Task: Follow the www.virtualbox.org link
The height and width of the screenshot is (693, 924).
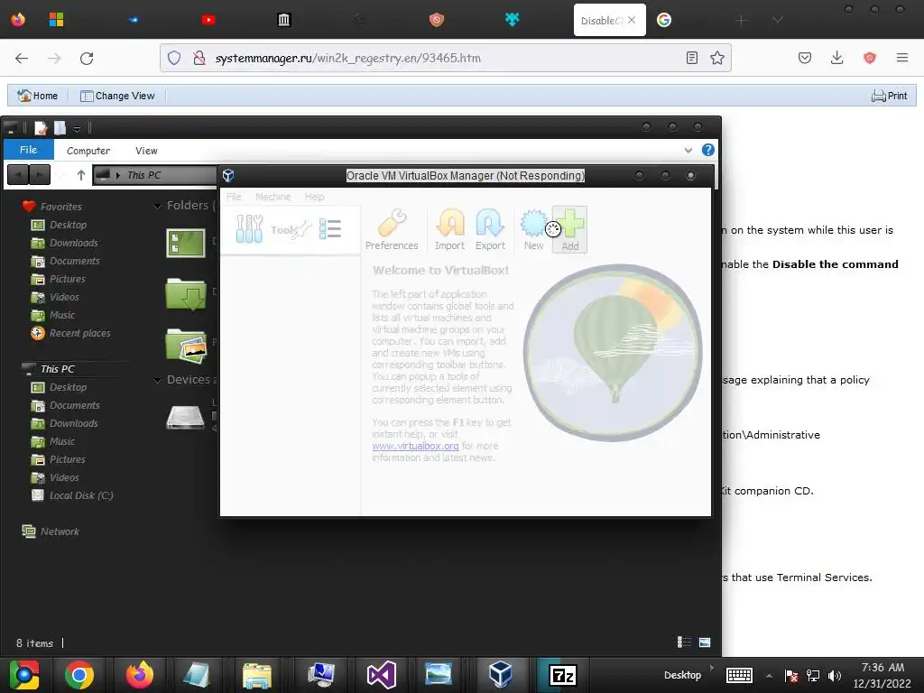Action: [x=415, y=446]
